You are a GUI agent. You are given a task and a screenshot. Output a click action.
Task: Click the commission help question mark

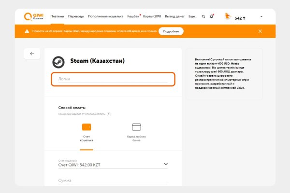(109, 114)
